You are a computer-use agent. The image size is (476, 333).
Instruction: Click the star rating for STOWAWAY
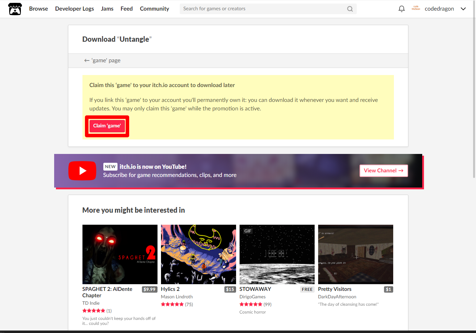[x=251, y=304]
